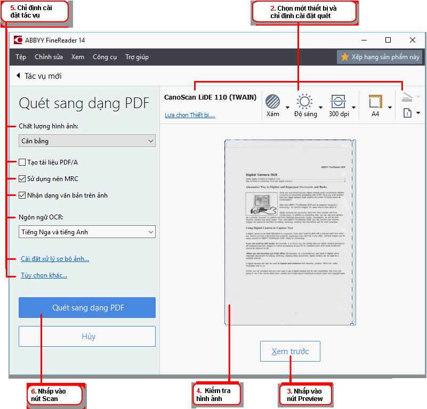Image resolution: width=427 pixels, height=409 pixels.
Task: Click the back arrow beside Tác vụ mới
Action: 18,76
